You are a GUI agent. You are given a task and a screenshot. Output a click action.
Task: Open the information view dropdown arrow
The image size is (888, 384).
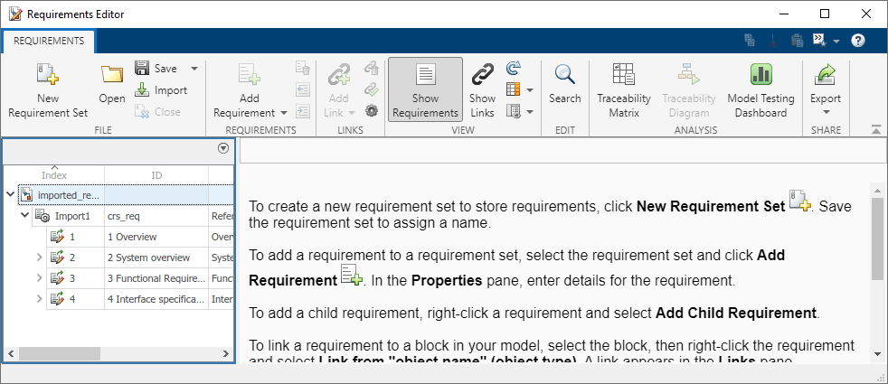pos(530,111)
